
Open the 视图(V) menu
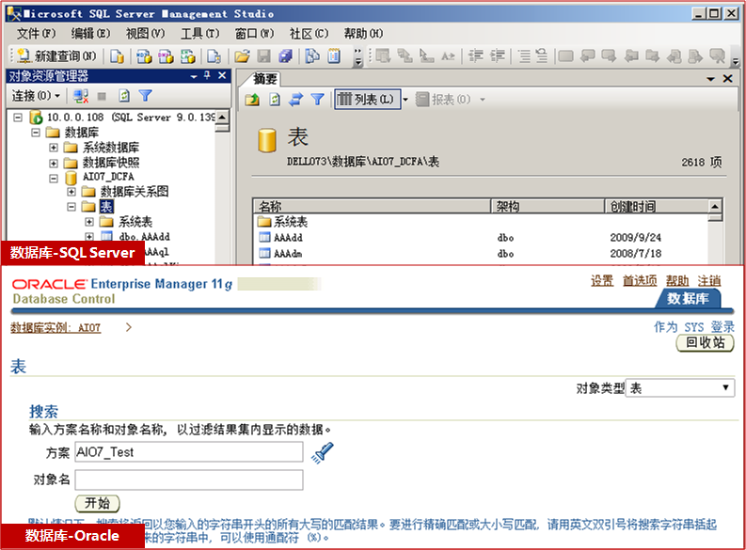click(145, 34)
